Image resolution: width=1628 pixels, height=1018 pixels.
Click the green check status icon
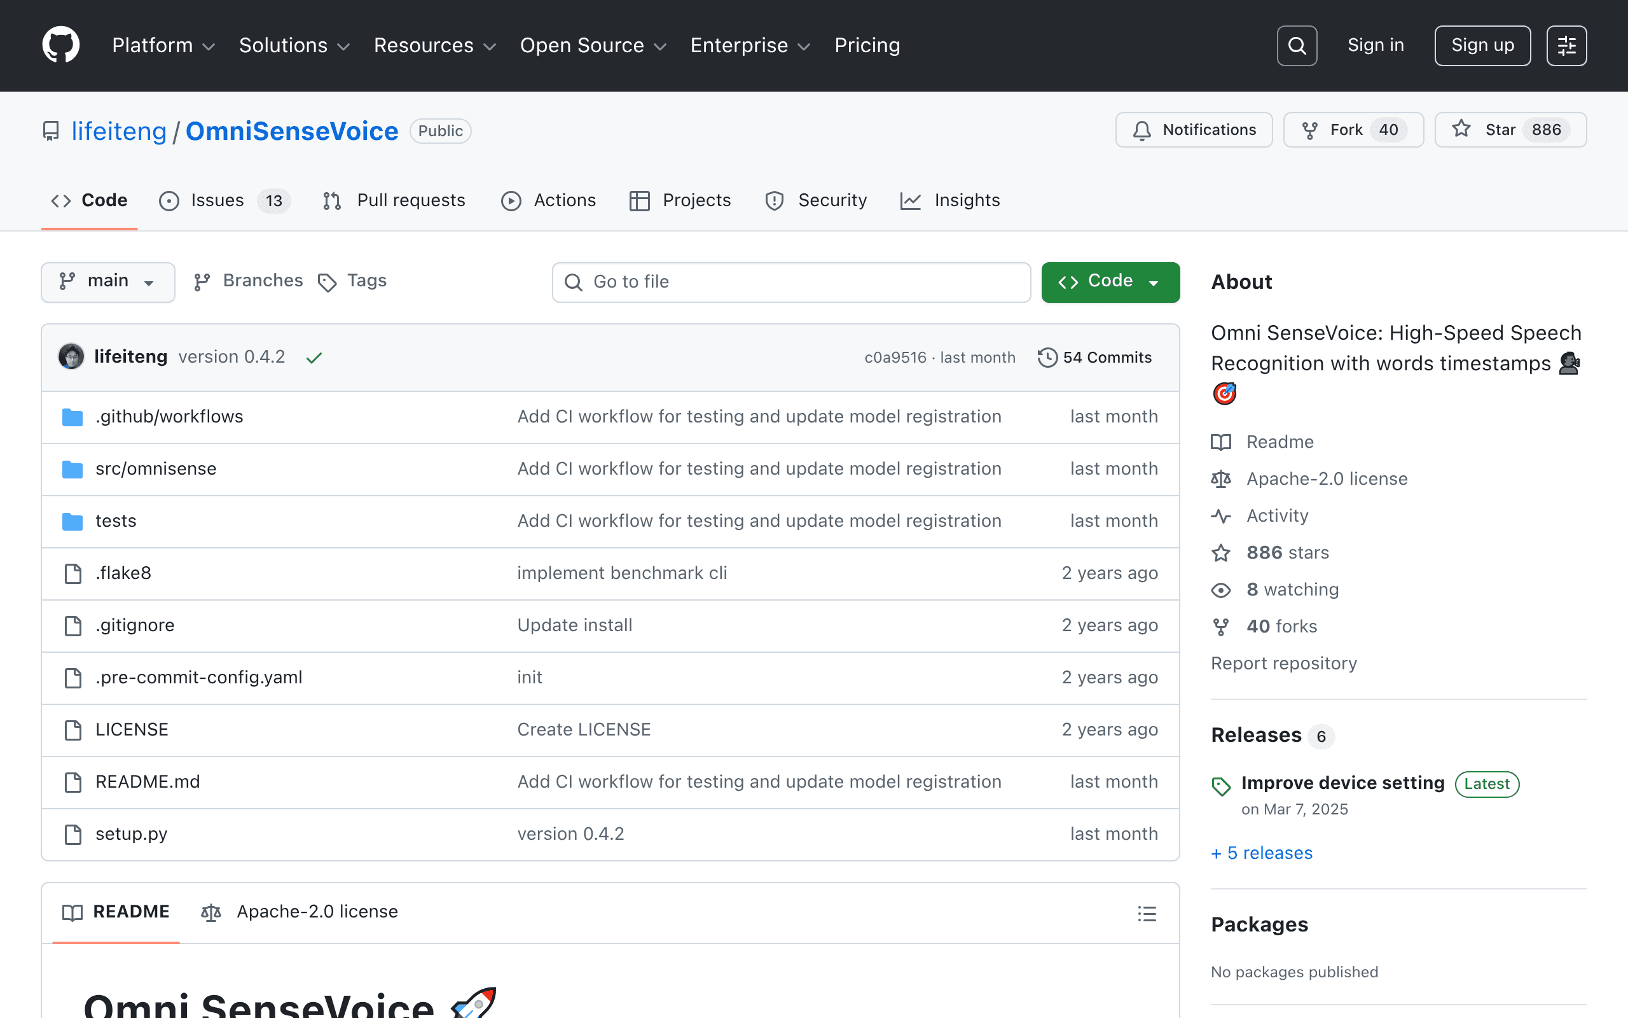(314, 358)
